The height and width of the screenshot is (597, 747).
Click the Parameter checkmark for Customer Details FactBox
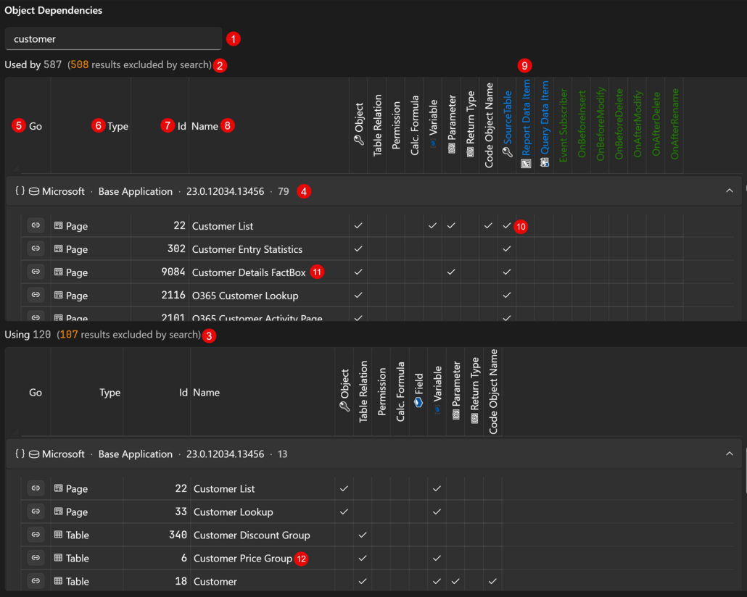click(451, 272)
